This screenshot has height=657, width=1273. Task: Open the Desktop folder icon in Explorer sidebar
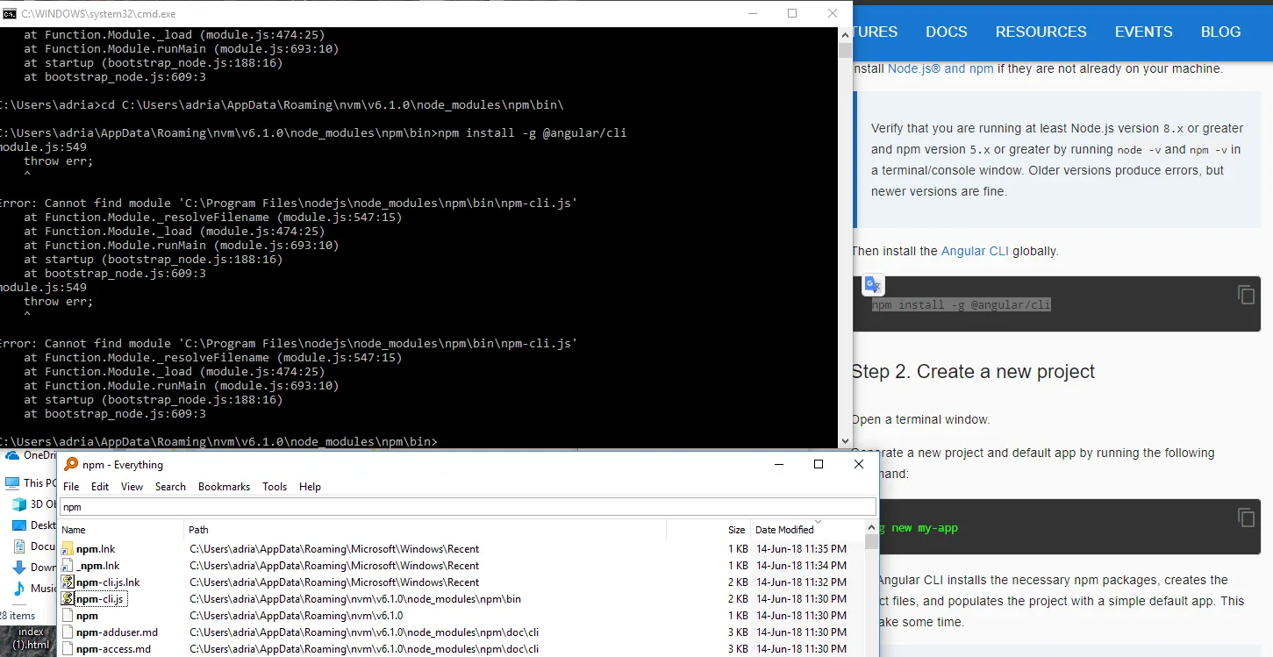pyautogui.click(x=19, y=525)
